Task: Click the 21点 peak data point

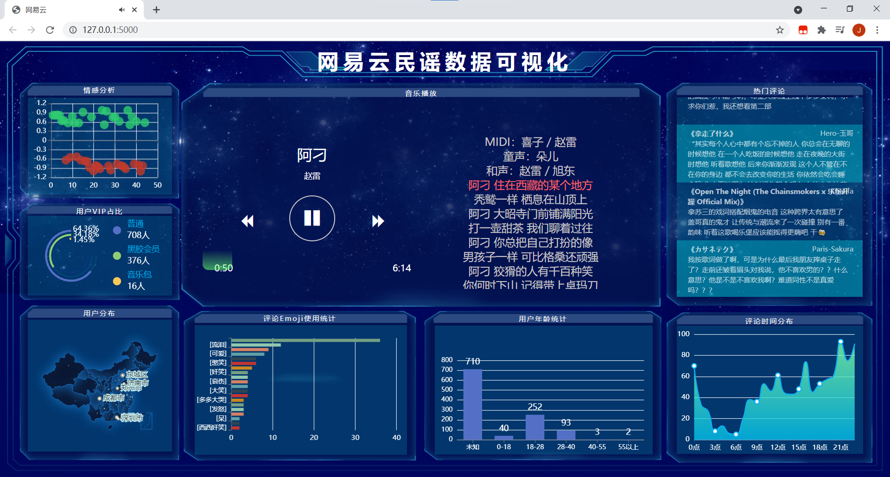Action: click(x=840, y=342)
